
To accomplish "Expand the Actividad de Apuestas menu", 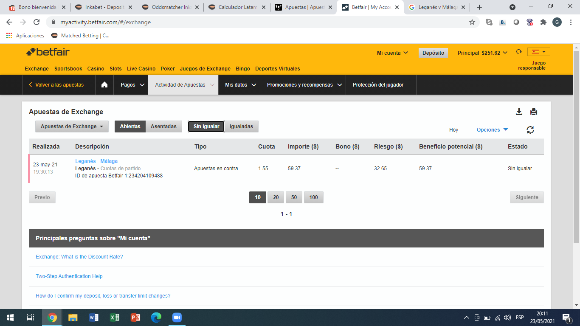I will coord(183,85).
